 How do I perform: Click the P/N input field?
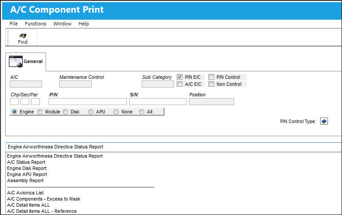pyautogui.click(x=88, y=102)
